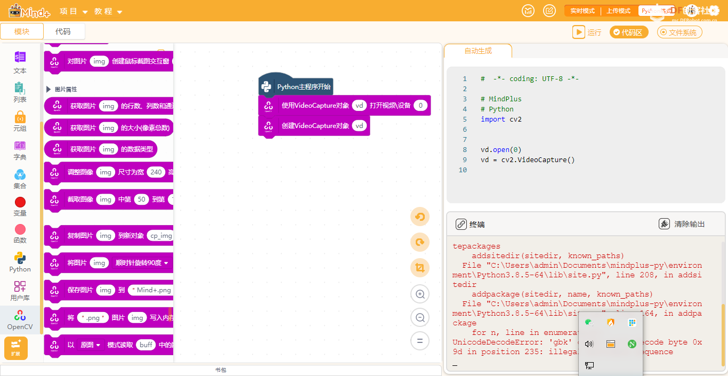The height and width of the screenshot is (376, 728).
Task: Clear terminal with 清除输出
Action: point(682,224)
